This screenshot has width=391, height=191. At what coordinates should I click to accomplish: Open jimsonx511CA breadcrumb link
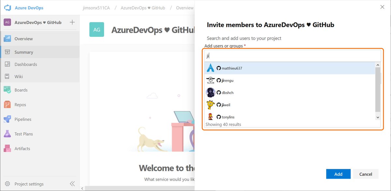96,8
